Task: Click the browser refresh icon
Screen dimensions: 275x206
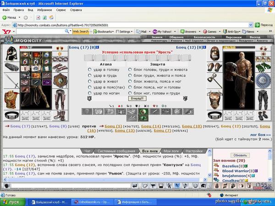Action: click(x=45, y=17)
